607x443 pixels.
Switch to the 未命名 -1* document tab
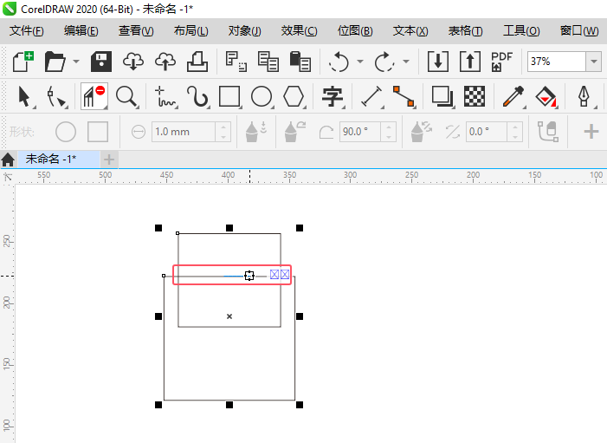coord(58,159)
